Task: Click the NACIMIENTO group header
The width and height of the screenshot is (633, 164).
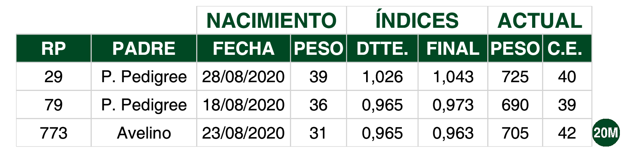Action: point(272,20)
